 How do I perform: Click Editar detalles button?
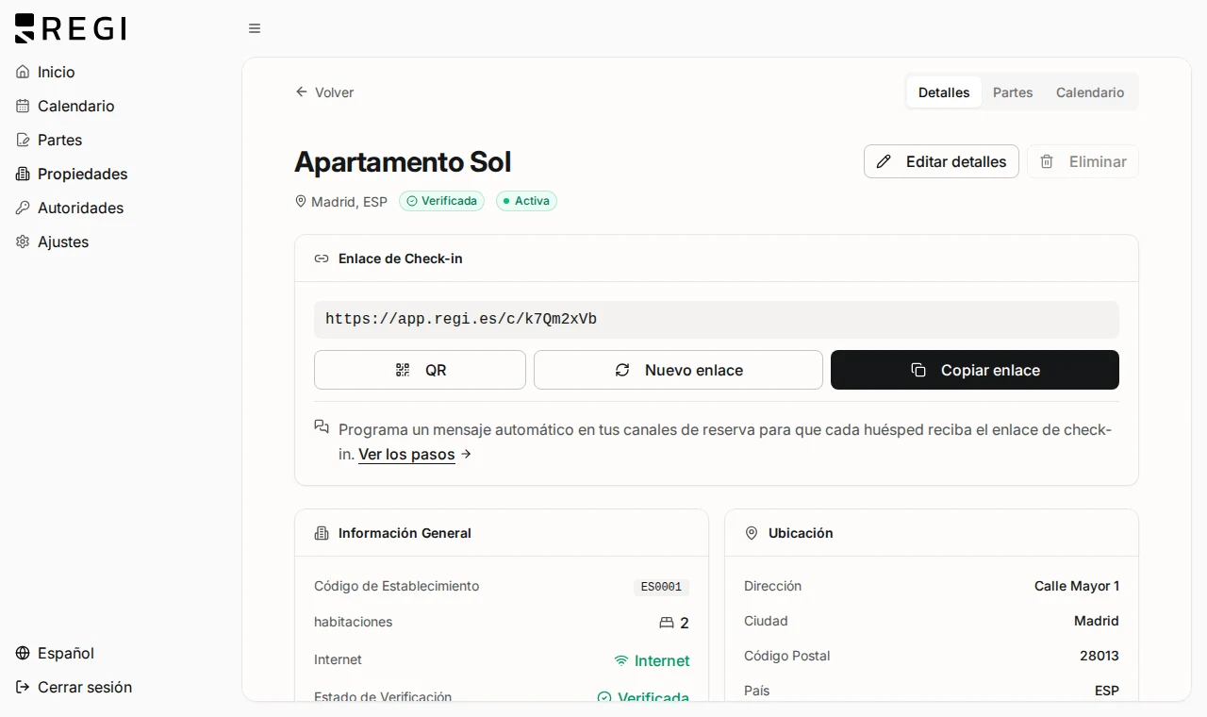941,161
